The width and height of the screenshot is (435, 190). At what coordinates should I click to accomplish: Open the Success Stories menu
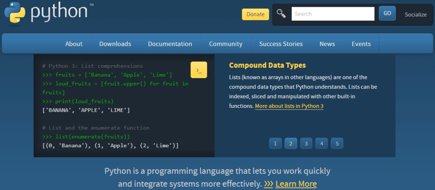coord(281,44)
